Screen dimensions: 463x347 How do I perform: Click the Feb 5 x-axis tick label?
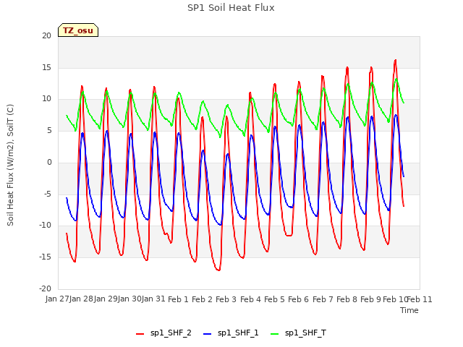274,299
